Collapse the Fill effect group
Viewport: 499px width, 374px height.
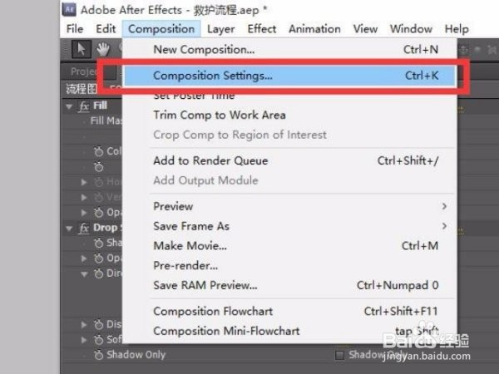click(69, 106)
